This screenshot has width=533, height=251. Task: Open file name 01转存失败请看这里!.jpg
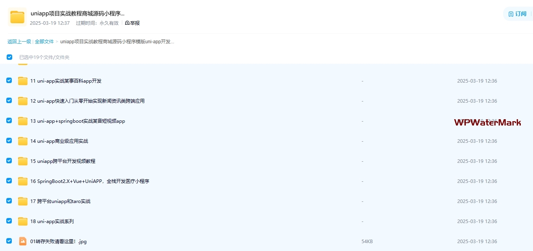click(58, 242)
